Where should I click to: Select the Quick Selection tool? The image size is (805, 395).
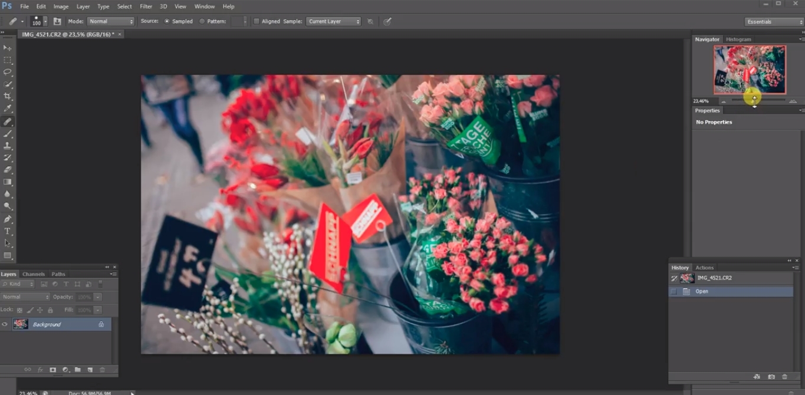tap(8, 84)
